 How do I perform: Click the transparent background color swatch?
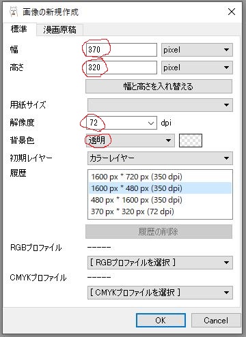[x=191, y=141]
